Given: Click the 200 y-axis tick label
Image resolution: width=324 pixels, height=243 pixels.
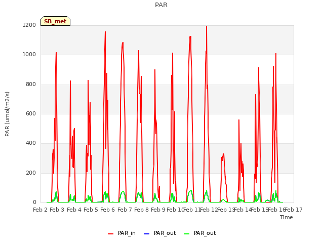Looking at the screenshot, I should click(31, 173).
